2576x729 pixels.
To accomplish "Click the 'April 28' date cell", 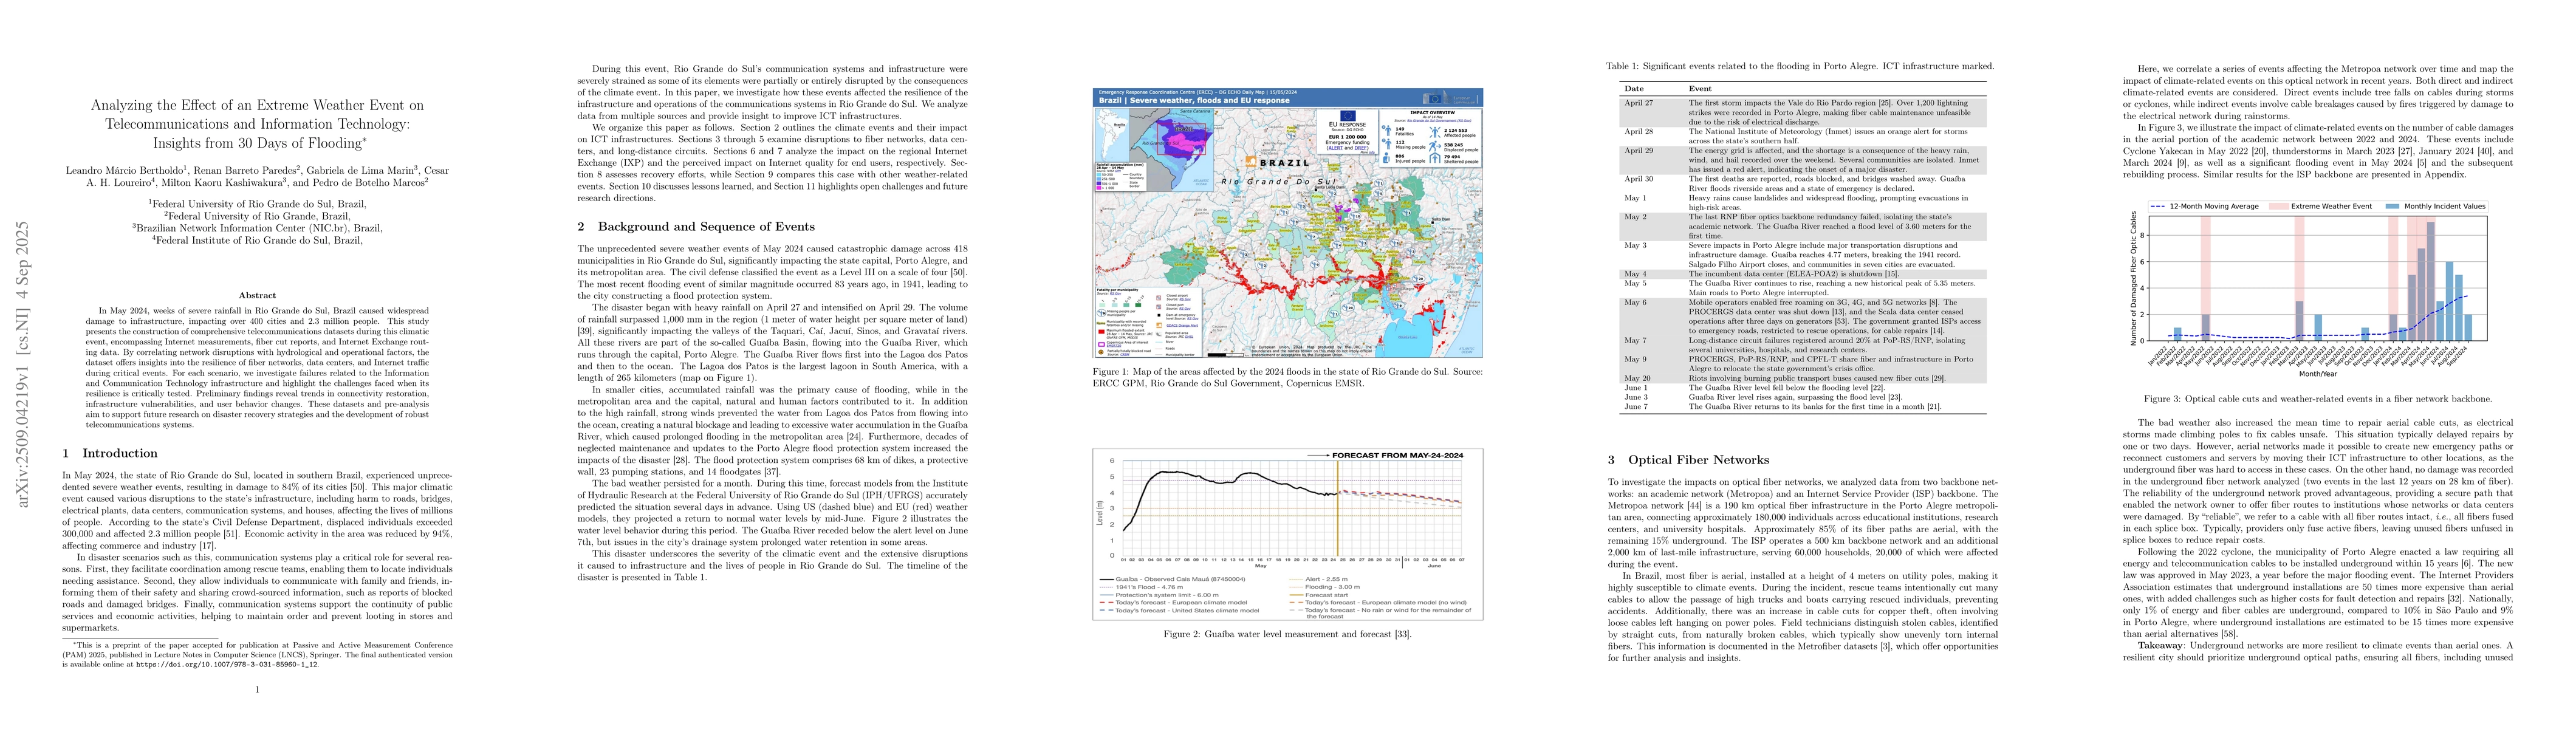I will pos(1638,131).
